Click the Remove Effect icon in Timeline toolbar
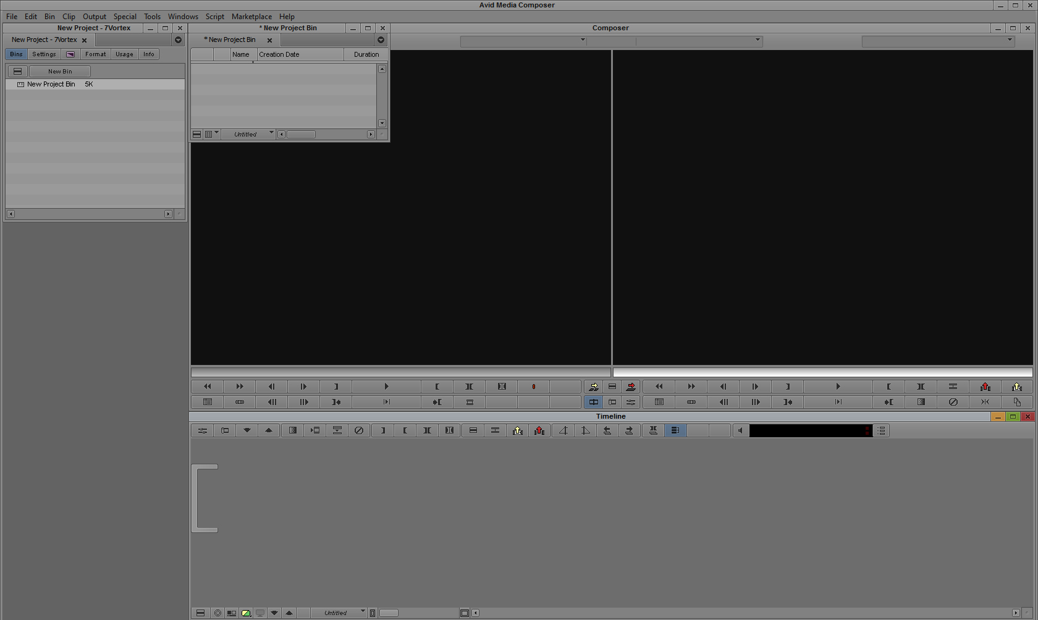 (359, 430)
